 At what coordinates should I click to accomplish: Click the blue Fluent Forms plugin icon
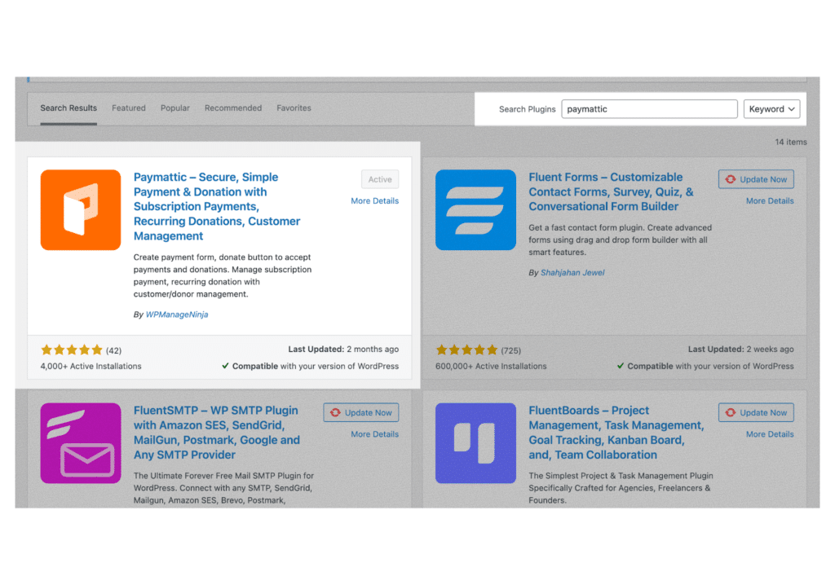click(x=475, y=210)
